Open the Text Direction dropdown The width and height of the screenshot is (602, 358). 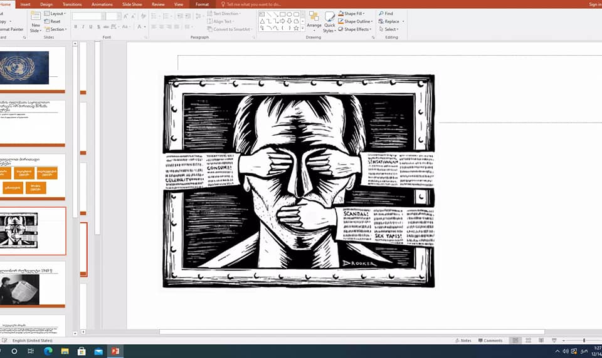224,13
